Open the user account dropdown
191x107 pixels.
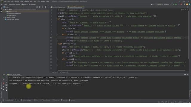152,4
